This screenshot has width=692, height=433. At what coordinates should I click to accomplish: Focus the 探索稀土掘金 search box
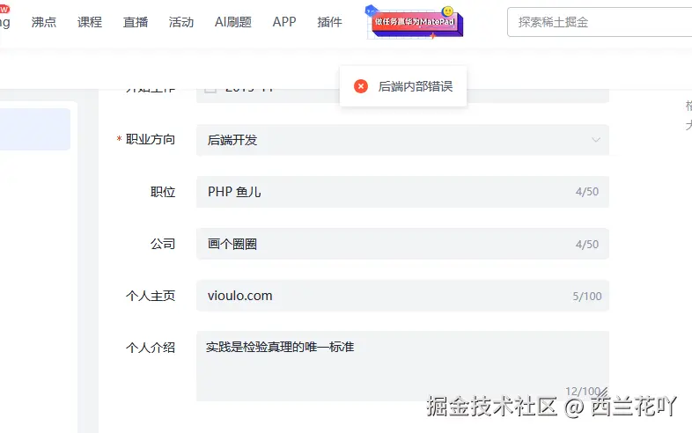[599, 22]
